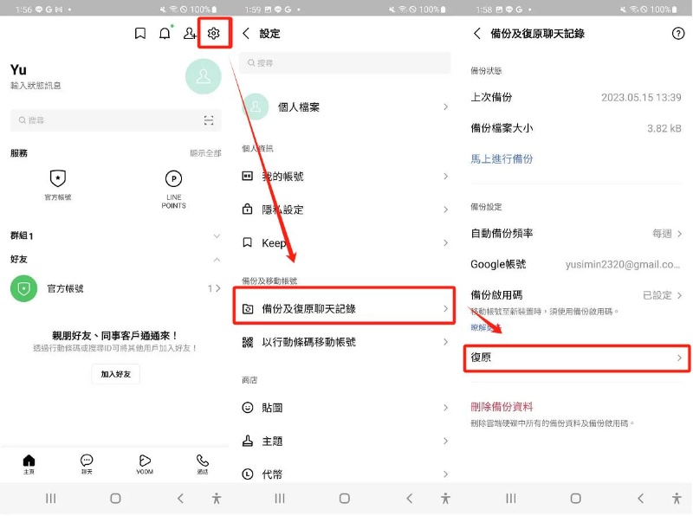Switch to the VOOM tab
The image size is (693, 516).
tap(145, 463)
